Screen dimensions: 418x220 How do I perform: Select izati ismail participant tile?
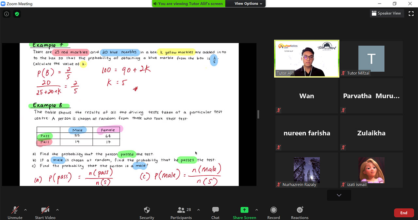(x=371, y=170)
